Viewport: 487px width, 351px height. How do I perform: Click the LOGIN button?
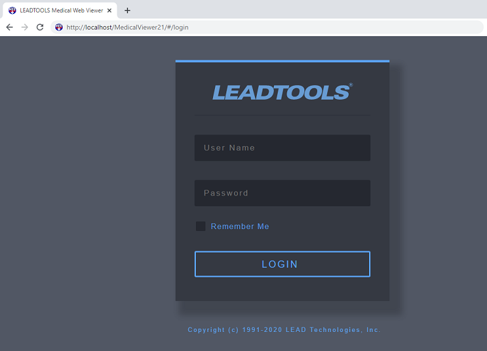pos(282,264)
